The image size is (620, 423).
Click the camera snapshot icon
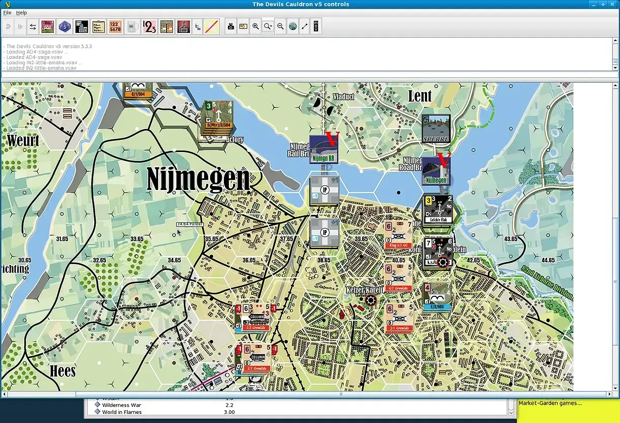(231, 26)
